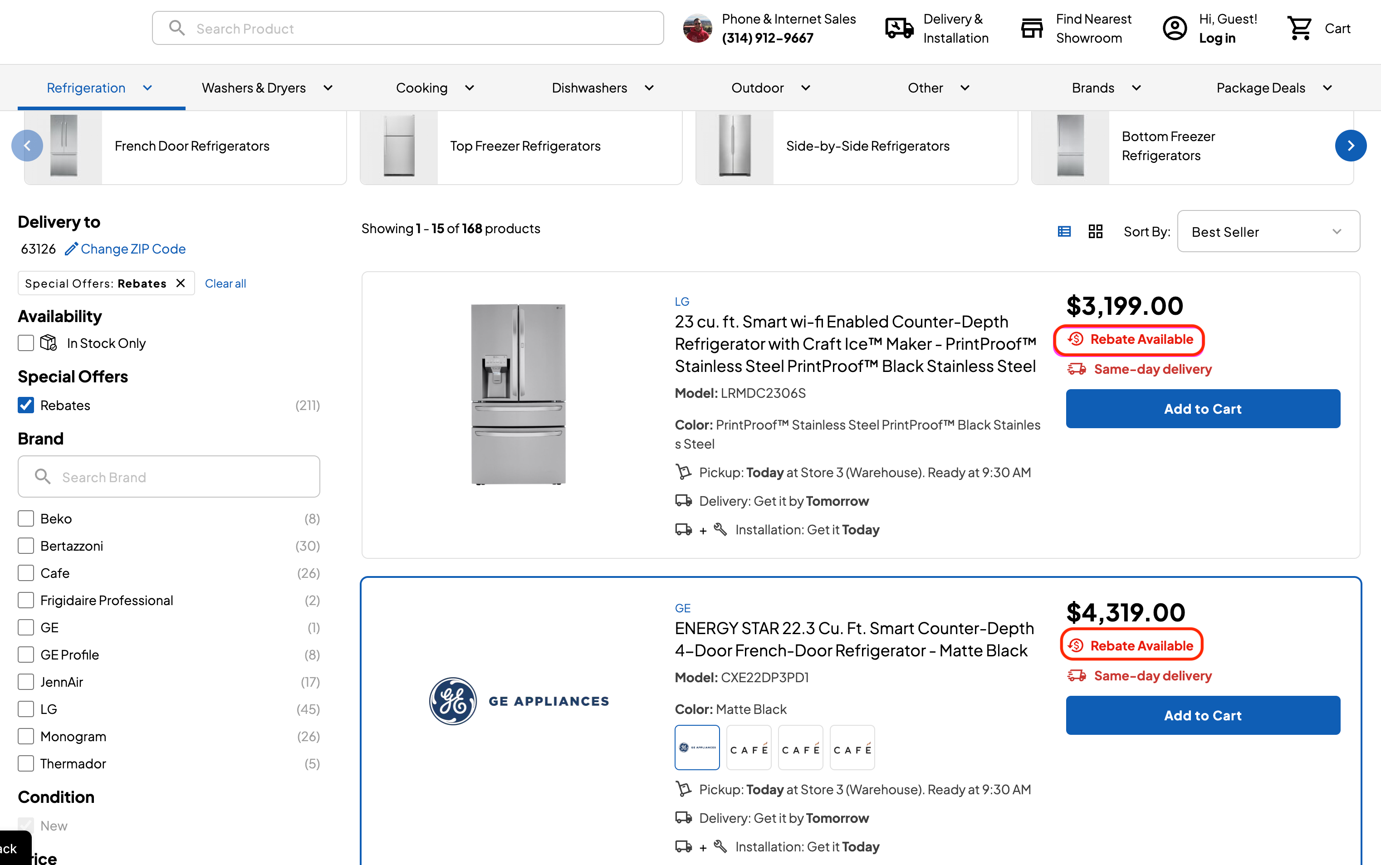Check the Frigidaire Professional brand filter
1381x865 pixels.
(x=26, y=600)
